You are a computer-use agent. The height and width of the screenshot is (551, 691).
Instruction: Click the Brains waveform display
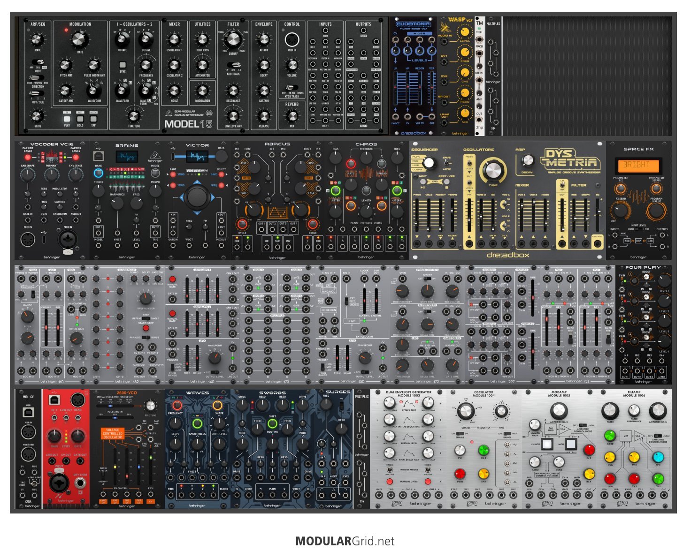pyautogui.click(x=127, y=157)
